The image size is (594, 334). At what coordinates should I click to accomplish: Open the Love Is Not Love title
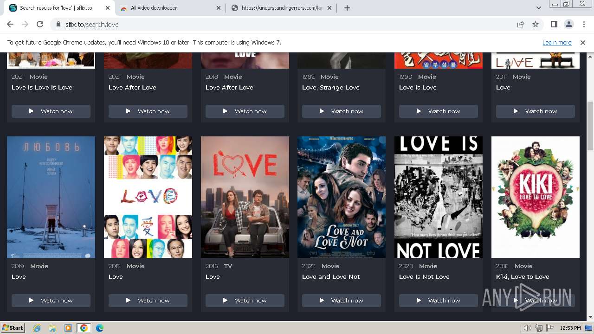click(424, 276)
